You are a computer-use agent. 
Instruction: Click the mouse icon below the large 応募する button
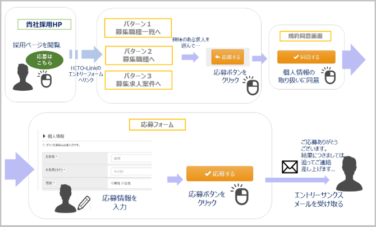pos(240,195)
